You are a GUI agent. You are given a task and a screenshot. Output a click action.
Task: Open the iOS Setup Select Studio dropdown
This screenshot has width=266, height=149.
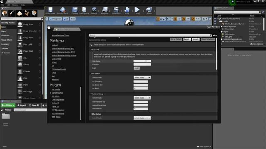142,77
